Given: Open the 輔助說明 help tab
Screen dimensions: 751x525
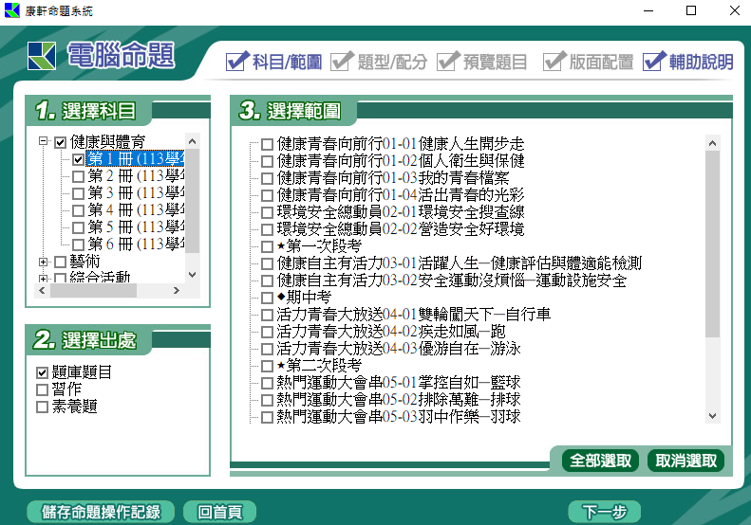Looking at the screenshot, I should point(688,62).
